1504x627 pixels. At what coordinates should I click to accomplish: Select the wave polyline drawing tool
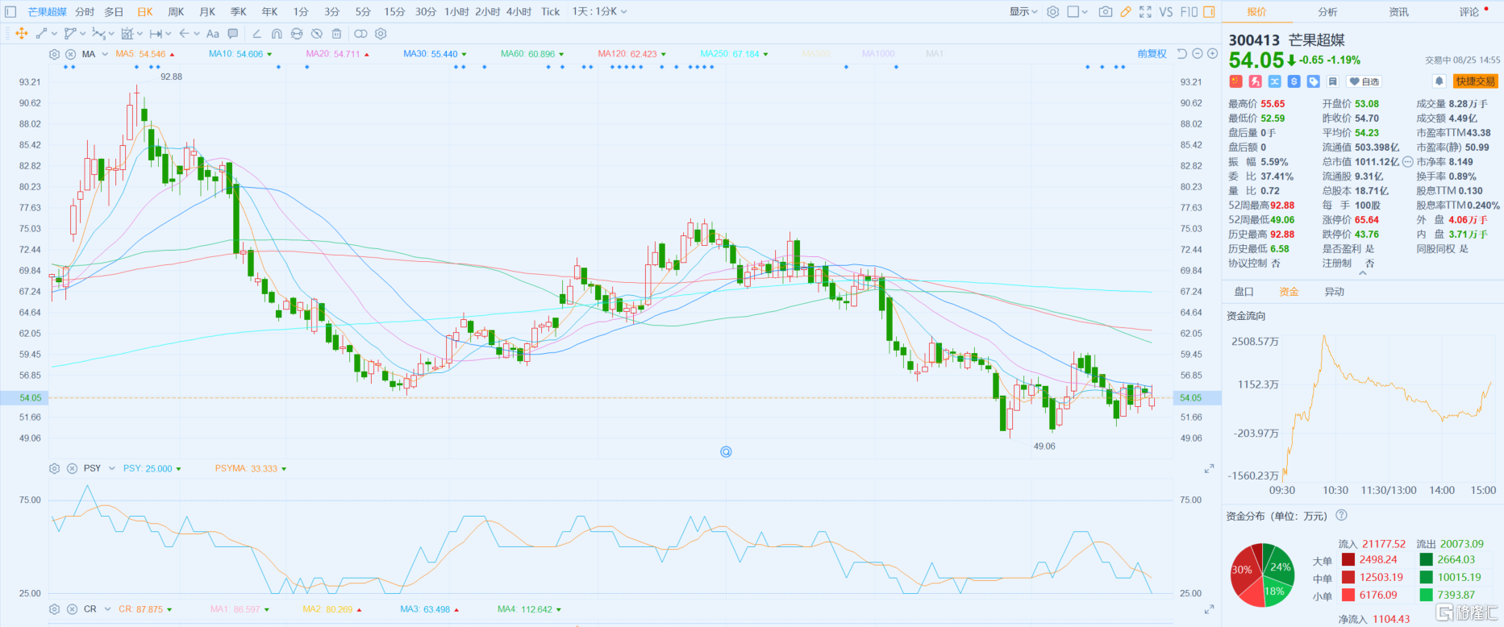(x=98, y=34)
